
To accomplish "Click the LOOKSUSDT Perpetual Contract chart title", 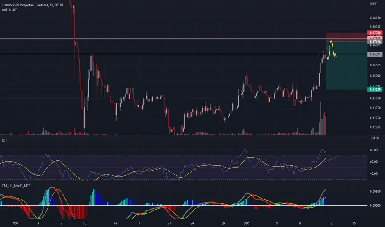I will coord(32,5).
